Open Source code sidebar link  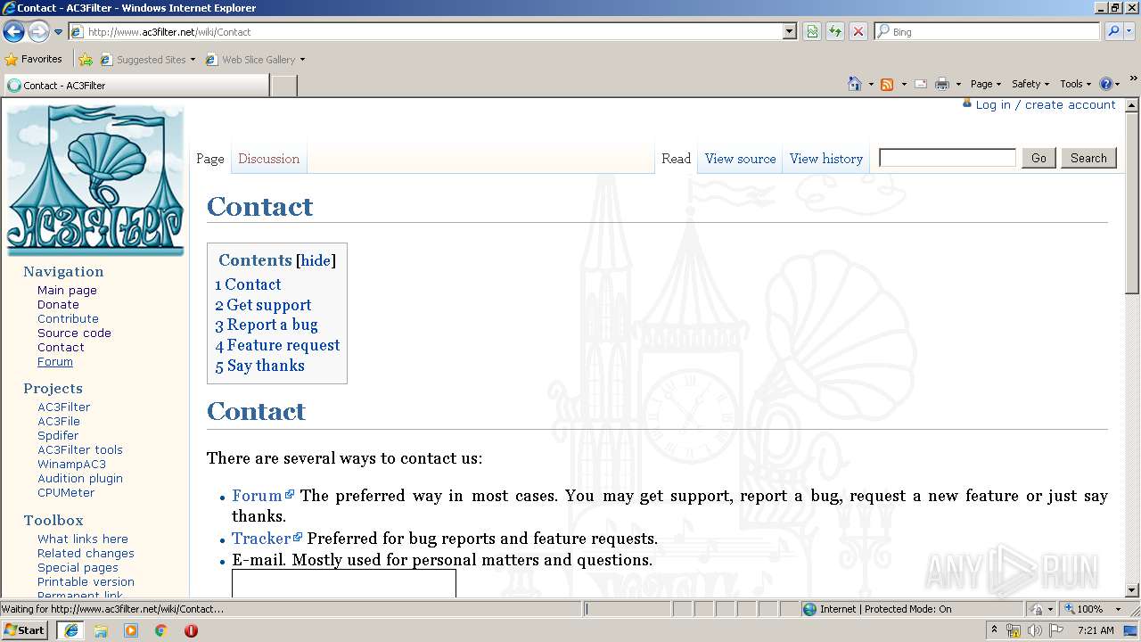tap(74, 333)
